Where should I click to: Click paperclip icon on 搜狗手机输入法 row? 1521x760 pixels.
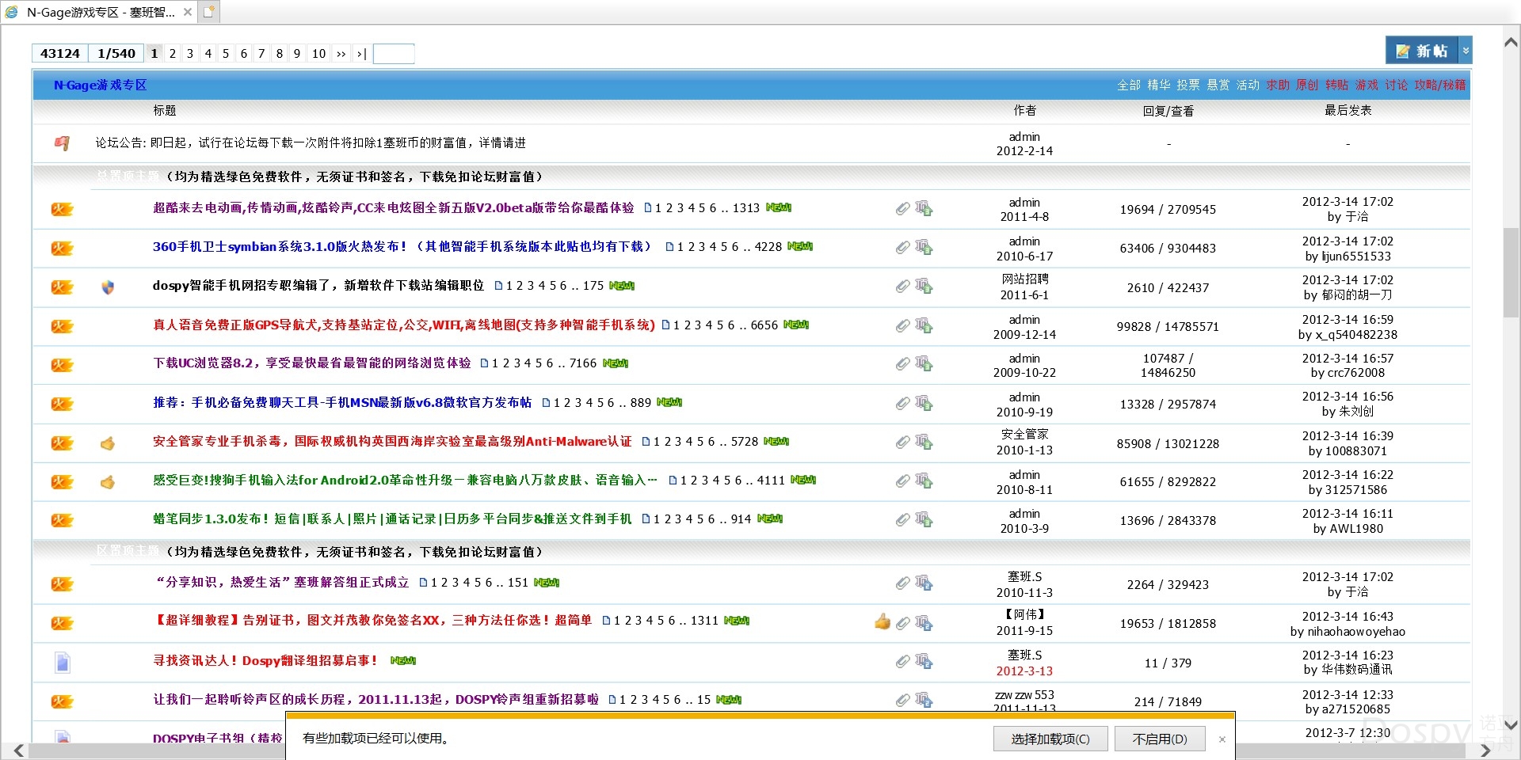click(902, 481)
